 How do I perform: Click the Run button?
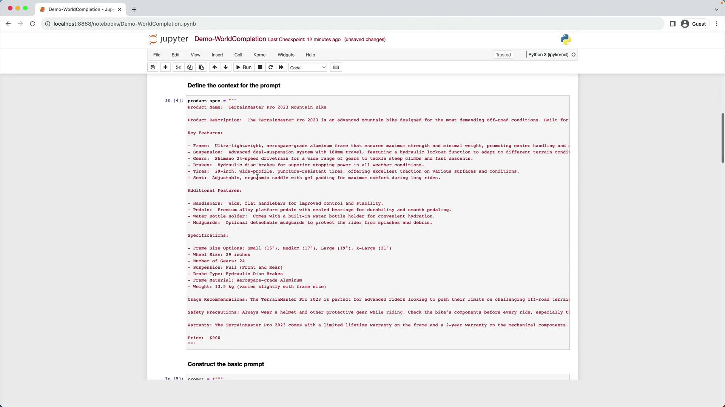click(244, 67)
